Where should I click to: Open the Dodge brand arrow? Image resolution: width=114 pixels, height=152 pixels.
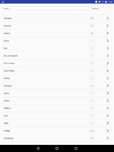pyautogui.click(x=107, y=131)
